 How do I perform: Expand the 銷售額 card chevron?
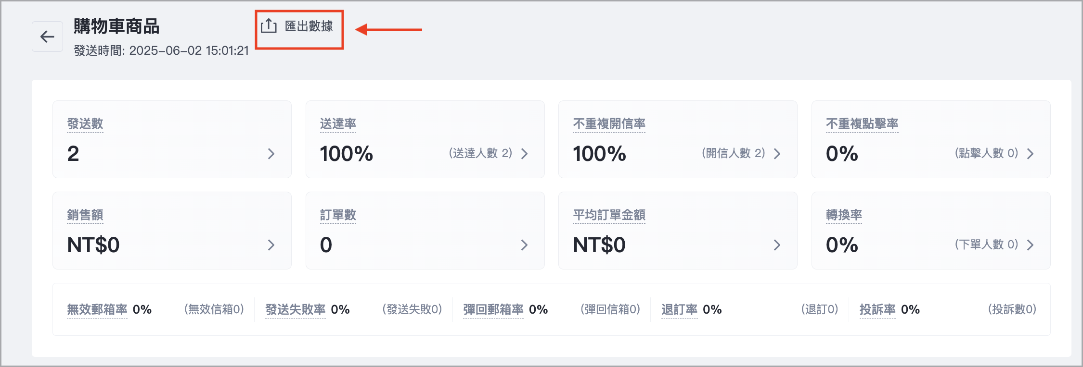click(x=271, y=245)
